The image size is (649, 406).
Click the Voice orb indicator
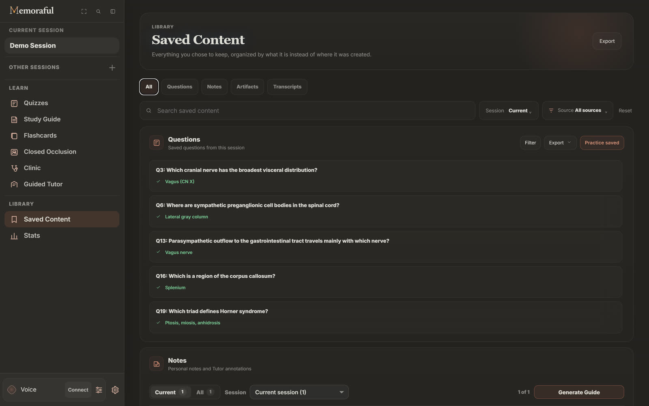(12, 390)
